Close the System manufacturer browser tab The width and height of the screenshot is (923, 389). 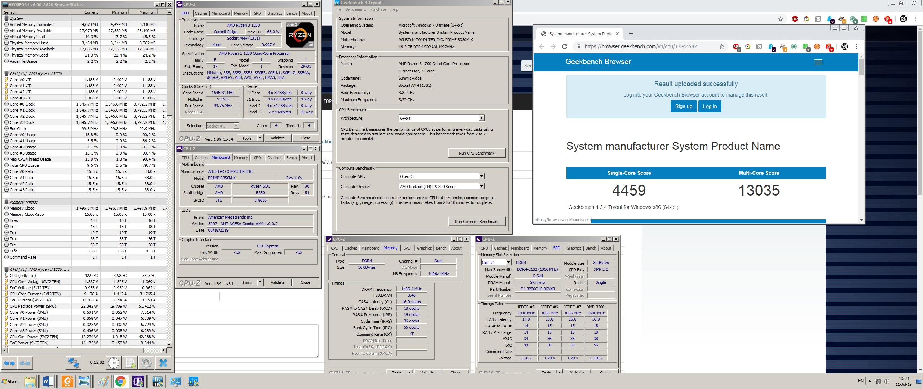tap(617, 34)
